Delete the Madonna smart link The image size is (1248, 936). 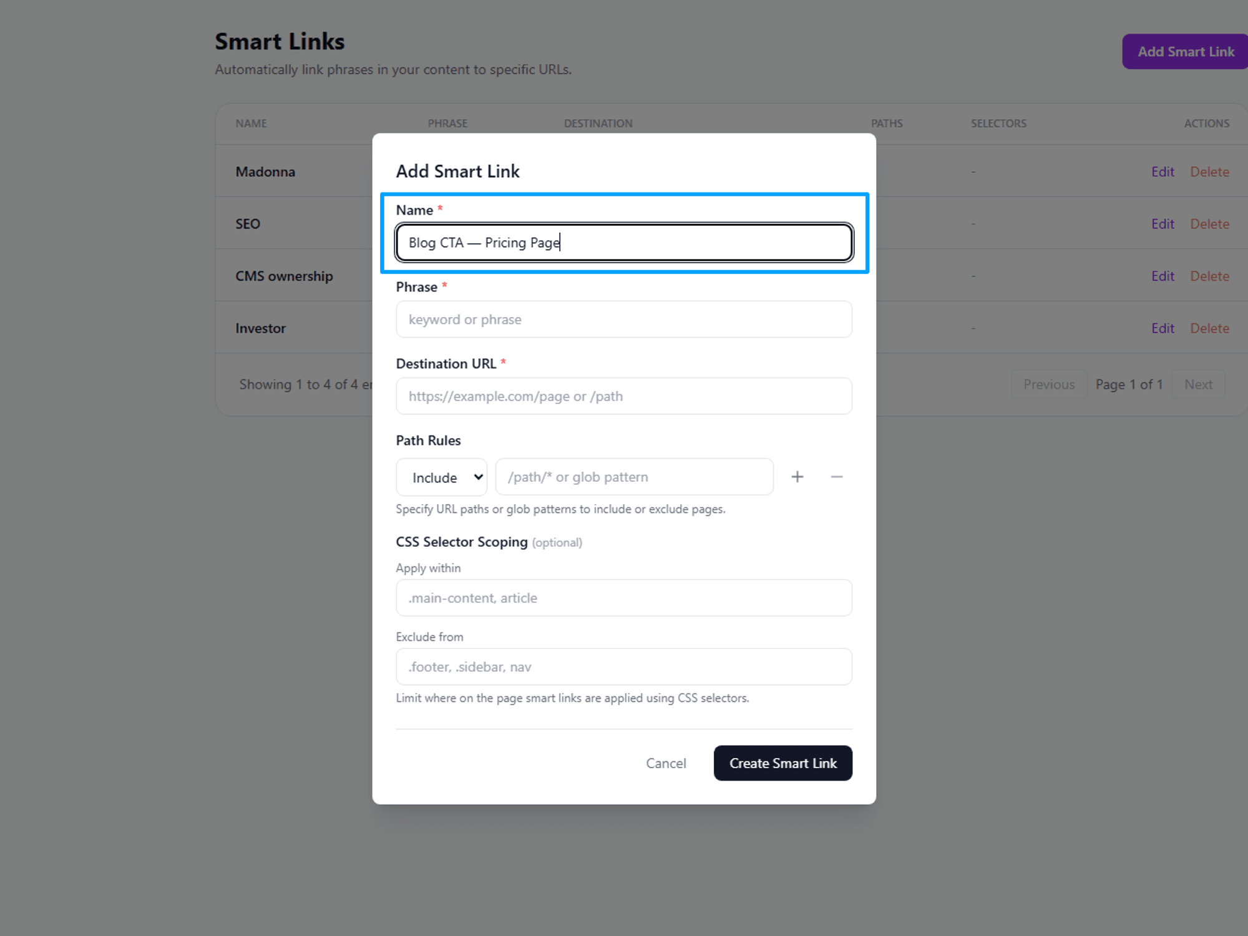[1209, 171]
